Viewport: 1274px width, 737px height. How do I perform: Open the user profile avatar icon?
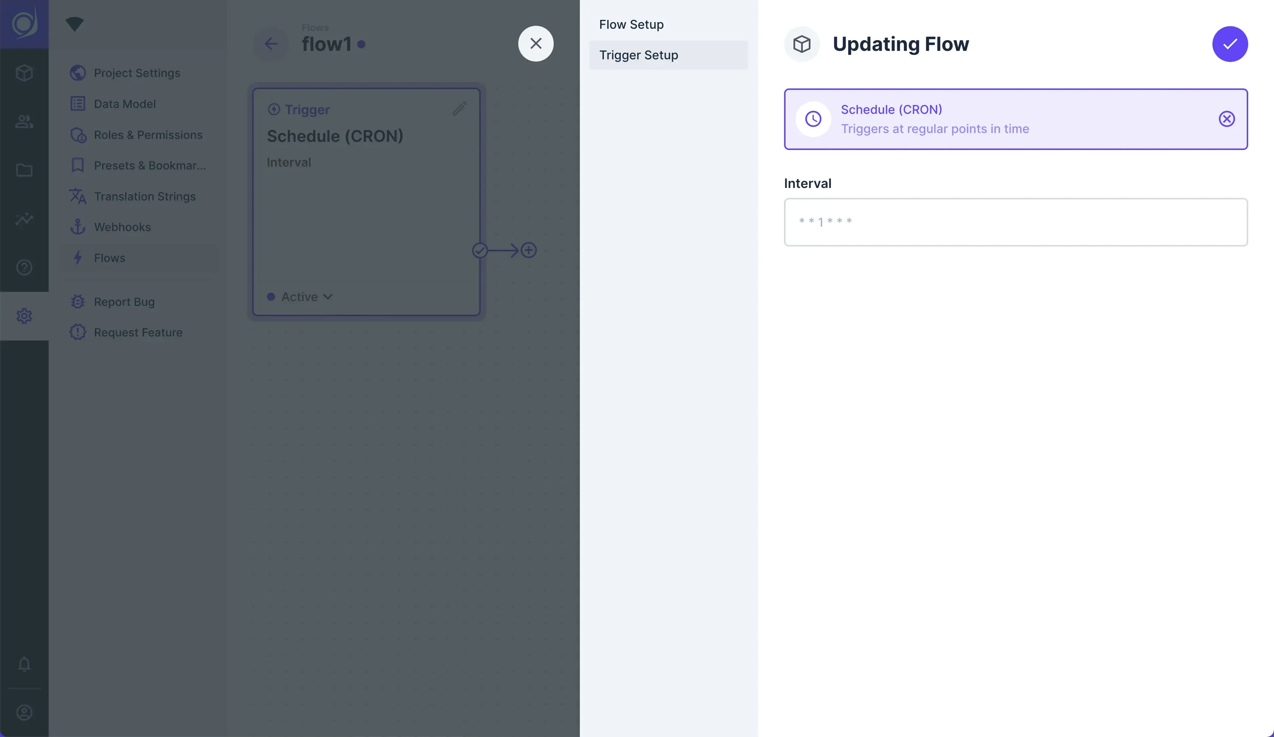(x=24, y=712)
